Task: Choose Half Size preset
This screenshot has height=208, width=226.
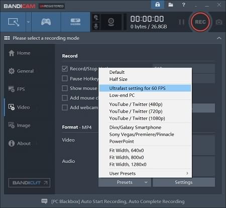Action: [x=145, y=79]
